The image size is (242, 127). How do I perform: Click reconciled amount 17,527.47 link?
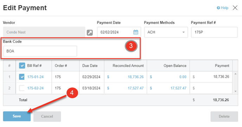136,88
